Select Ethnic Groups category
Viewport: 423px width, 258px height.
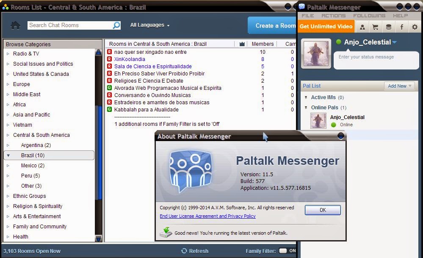(x=29, y=196)
